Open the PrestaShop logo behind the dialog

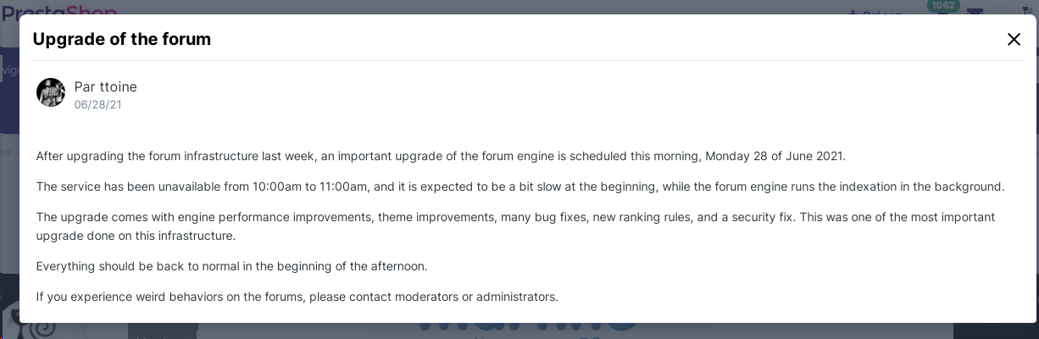point(58,8)
